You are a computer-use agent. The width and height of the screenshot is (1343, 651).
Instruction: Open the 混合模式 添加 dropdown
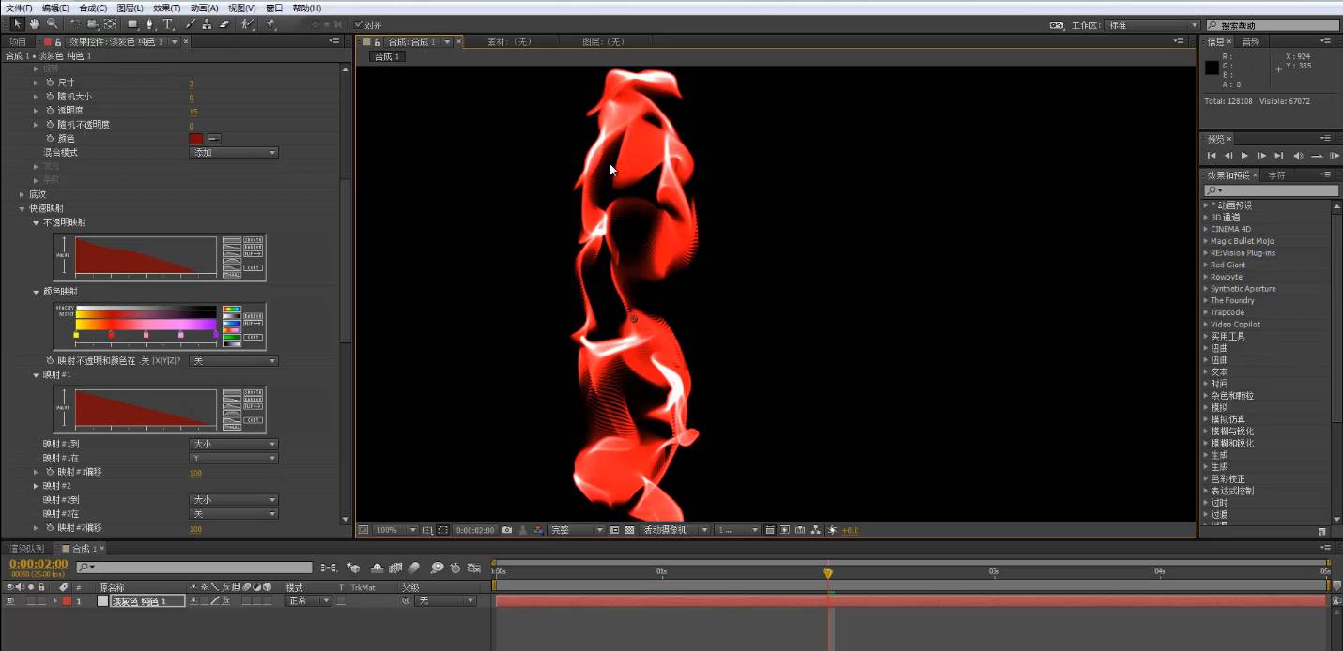point(234,152)
